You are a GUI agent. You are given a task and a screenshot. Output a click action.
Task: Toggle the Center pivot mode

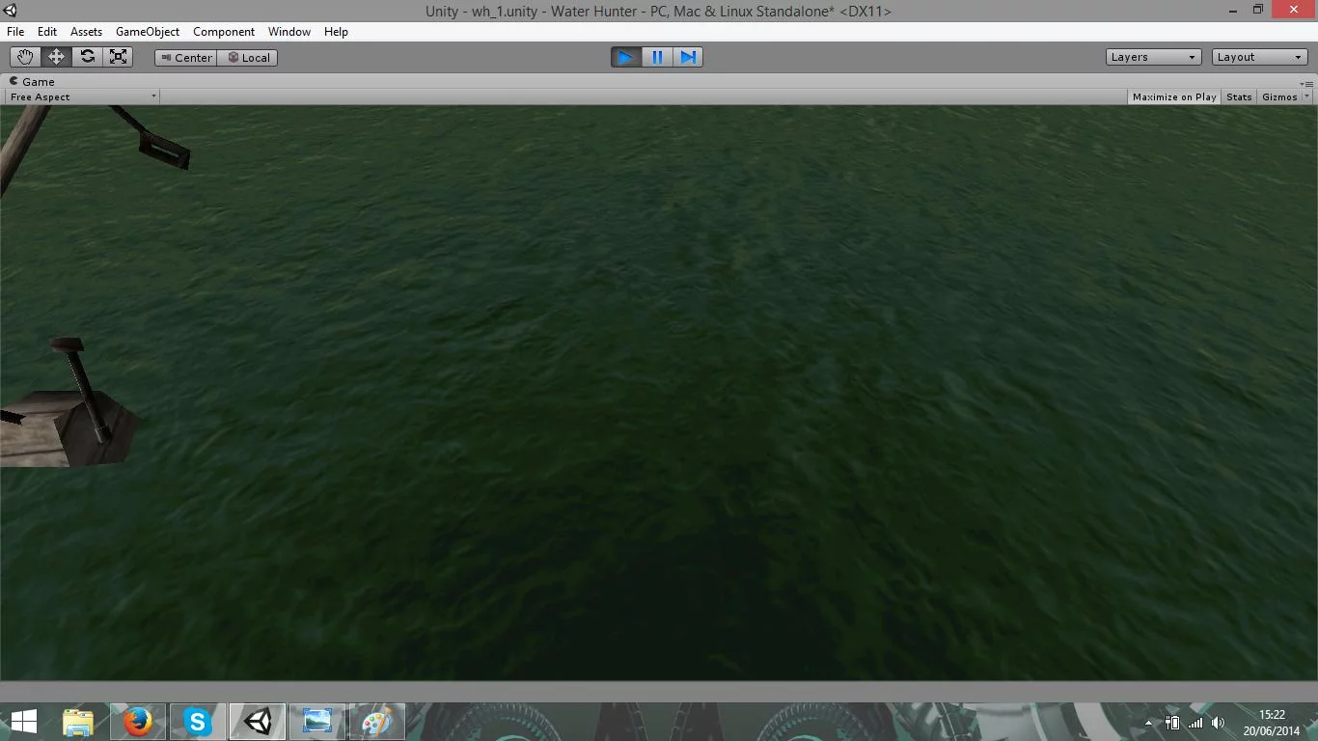pyautogui.click(x=185, y=58)
